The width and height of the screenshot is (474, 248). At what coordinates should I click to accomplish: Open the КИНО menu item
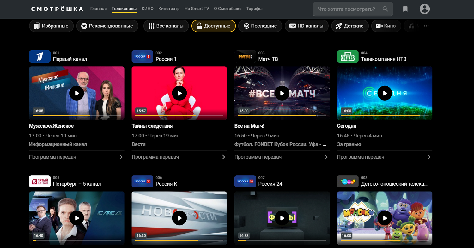click(148, 9)
